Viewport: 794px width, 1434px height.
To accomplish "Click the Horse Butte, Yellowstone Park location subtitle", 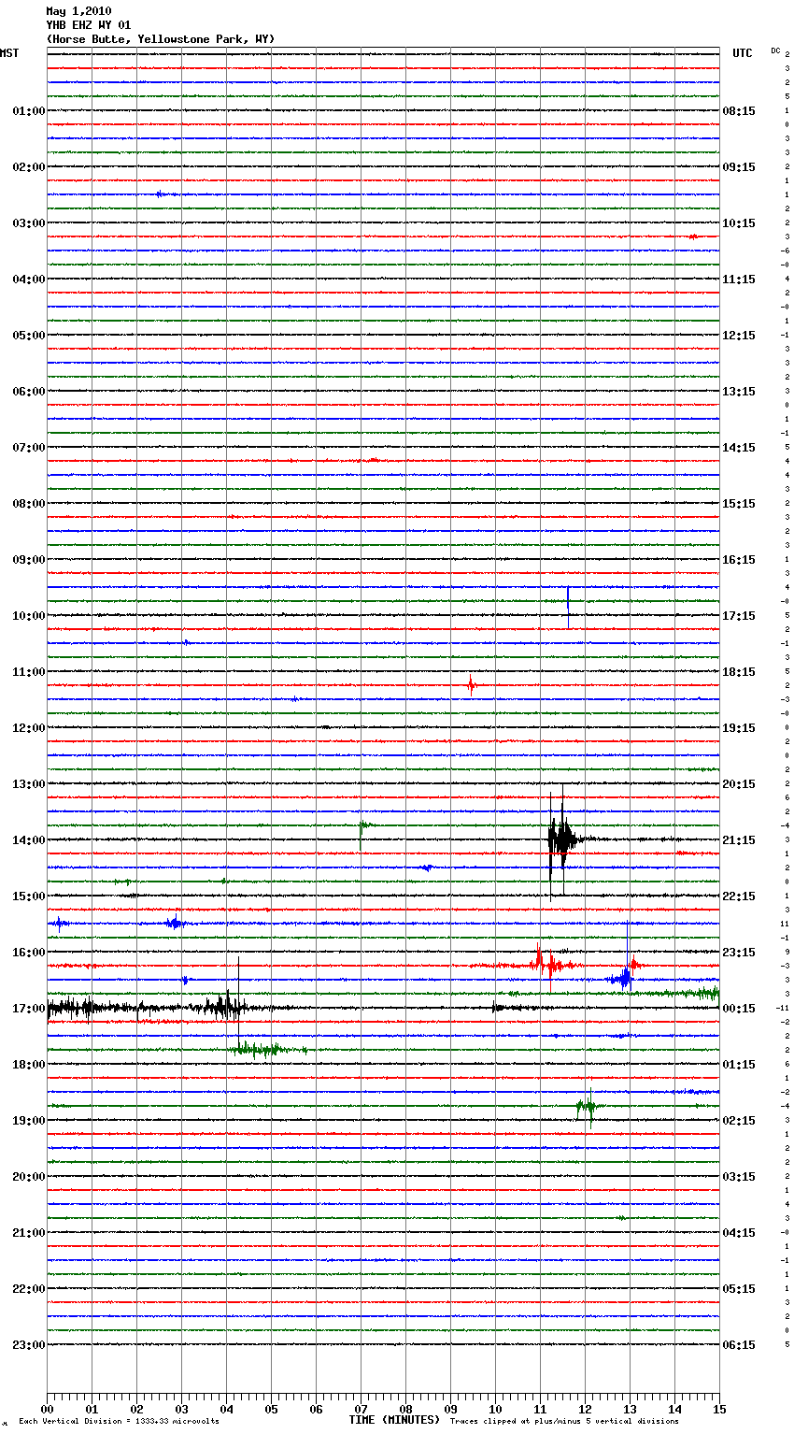I will coord(160,39).
